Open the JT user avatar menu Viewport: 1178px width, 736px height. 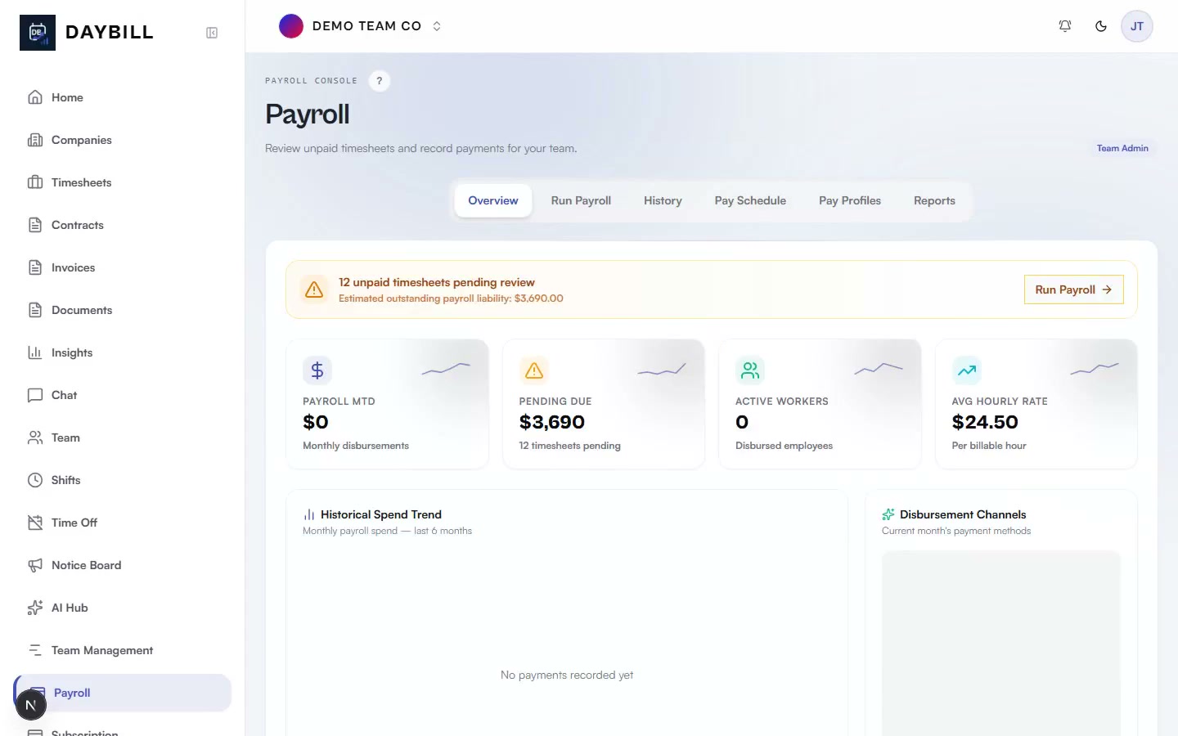pos(1137,26)
